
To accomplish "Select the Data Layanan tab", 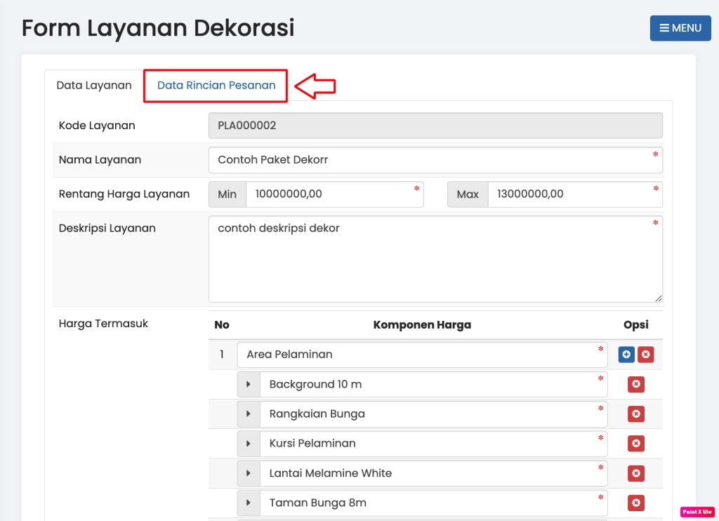I will click(94, 86).
